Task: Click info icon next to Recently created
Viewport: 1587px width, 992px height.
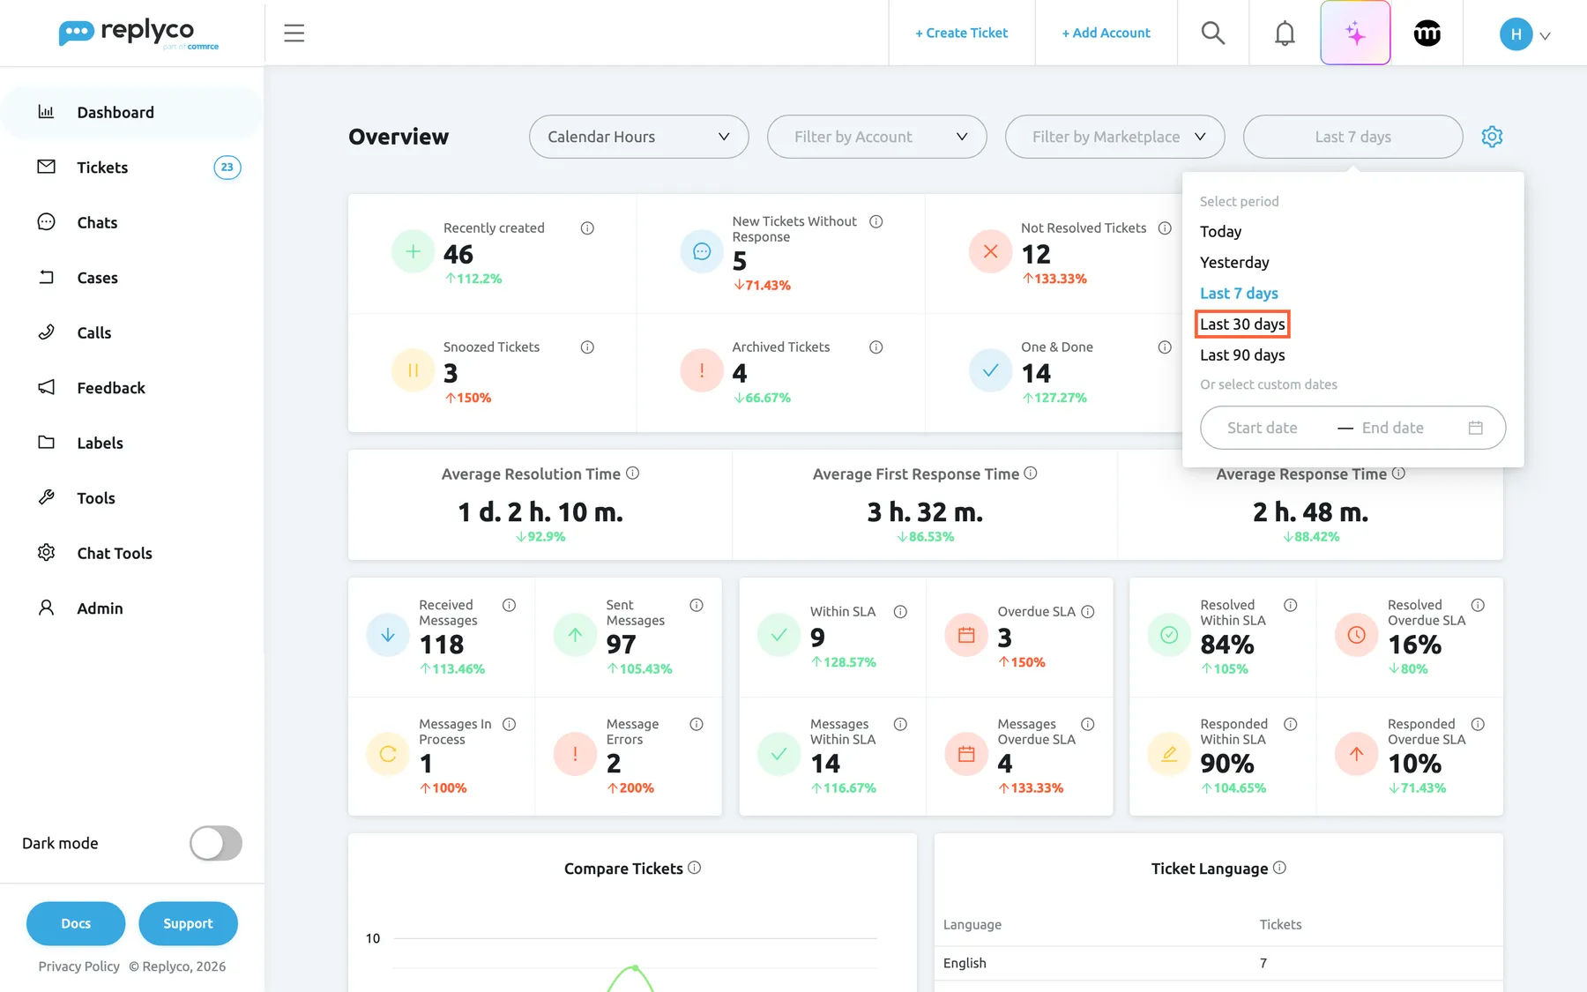Action: [587, 228]
